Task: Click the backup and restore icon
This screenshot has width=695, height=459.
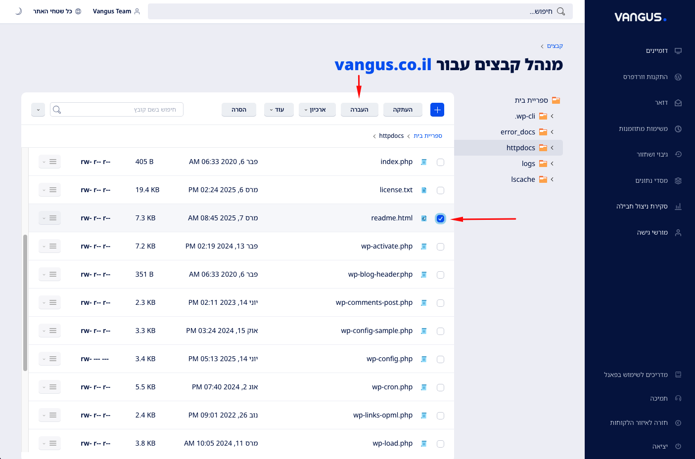Action: [x=678, y=155]
